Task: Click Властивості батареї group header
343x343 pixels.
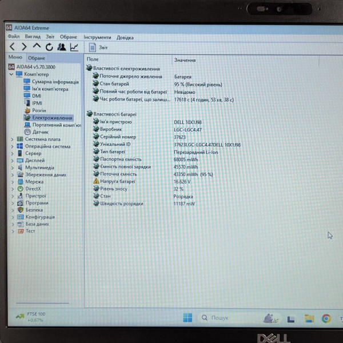Action: pos(112,114)
